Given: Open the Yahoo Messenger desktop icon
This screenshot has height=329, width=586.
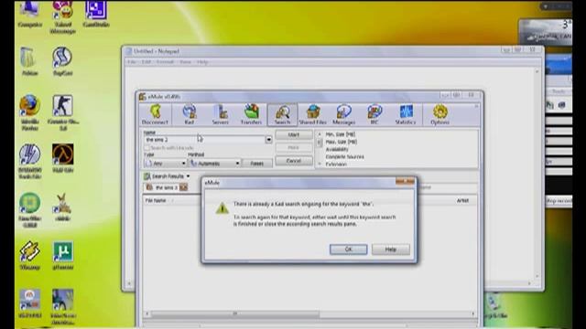Looking at the screenshot, I should tap(62, 17).
